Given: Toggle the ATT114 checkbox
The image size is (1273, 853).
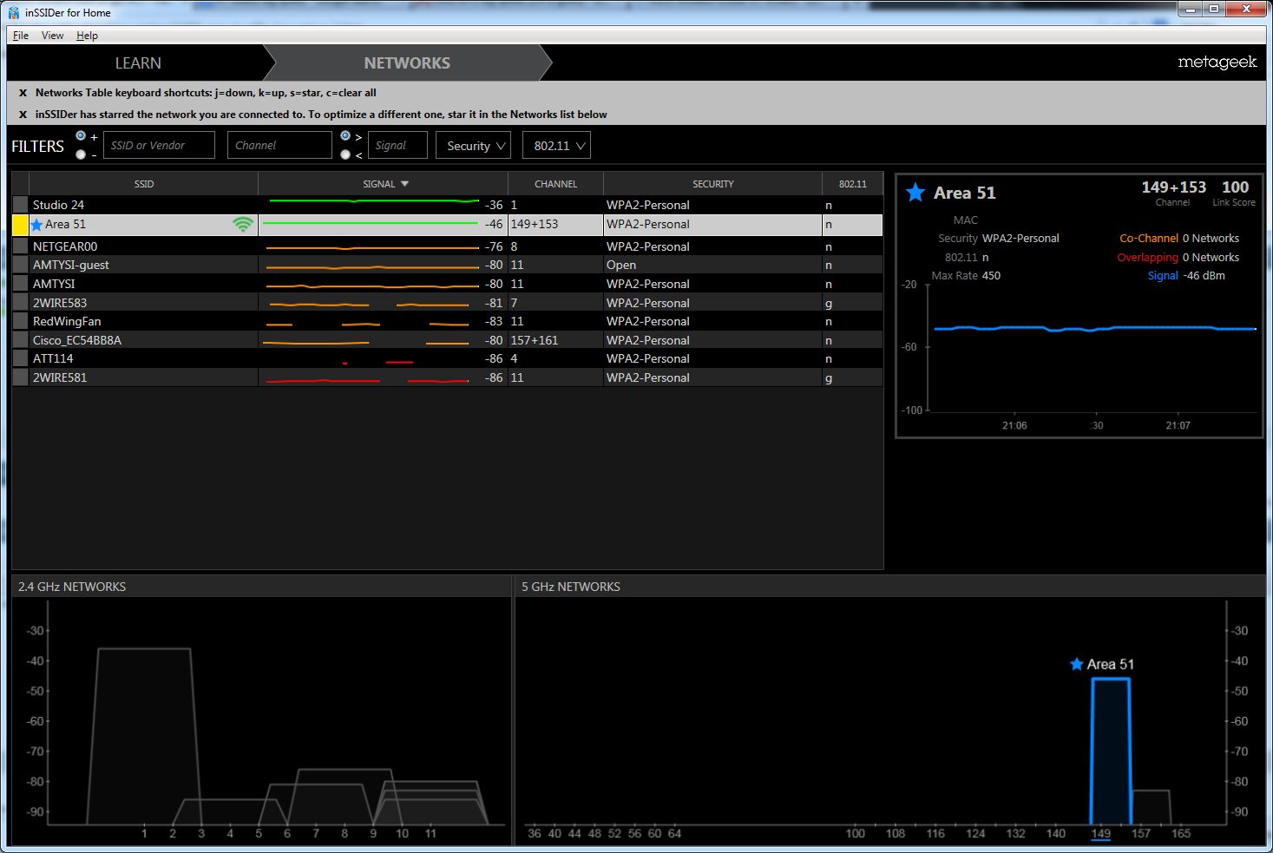Looking at the screenshot, I should click(x=20, y=358).
